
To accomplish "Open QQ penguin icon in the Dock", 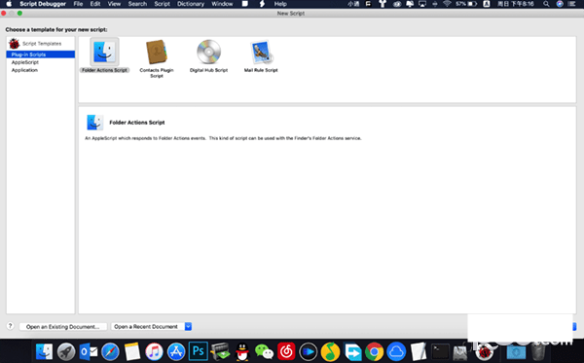I will pyautogui.click(x=242, y=351).
